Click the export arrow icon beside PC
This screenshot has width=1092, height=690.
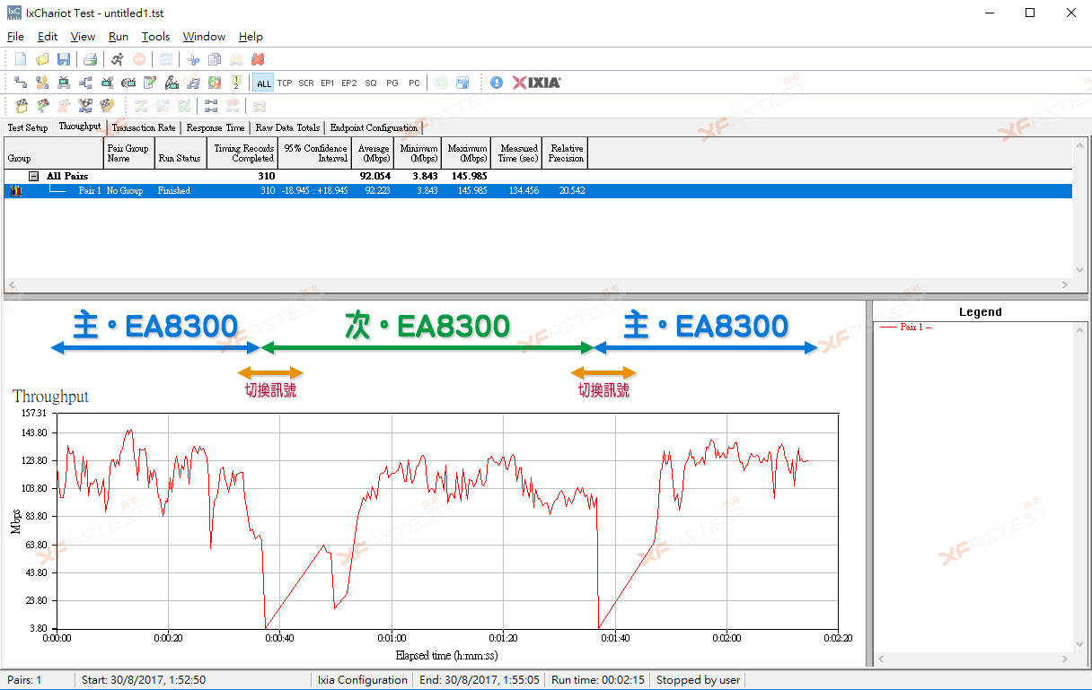click(441, 83)
